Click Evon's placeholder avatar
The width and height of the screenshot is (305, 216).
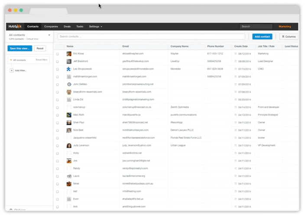(69, 199)
